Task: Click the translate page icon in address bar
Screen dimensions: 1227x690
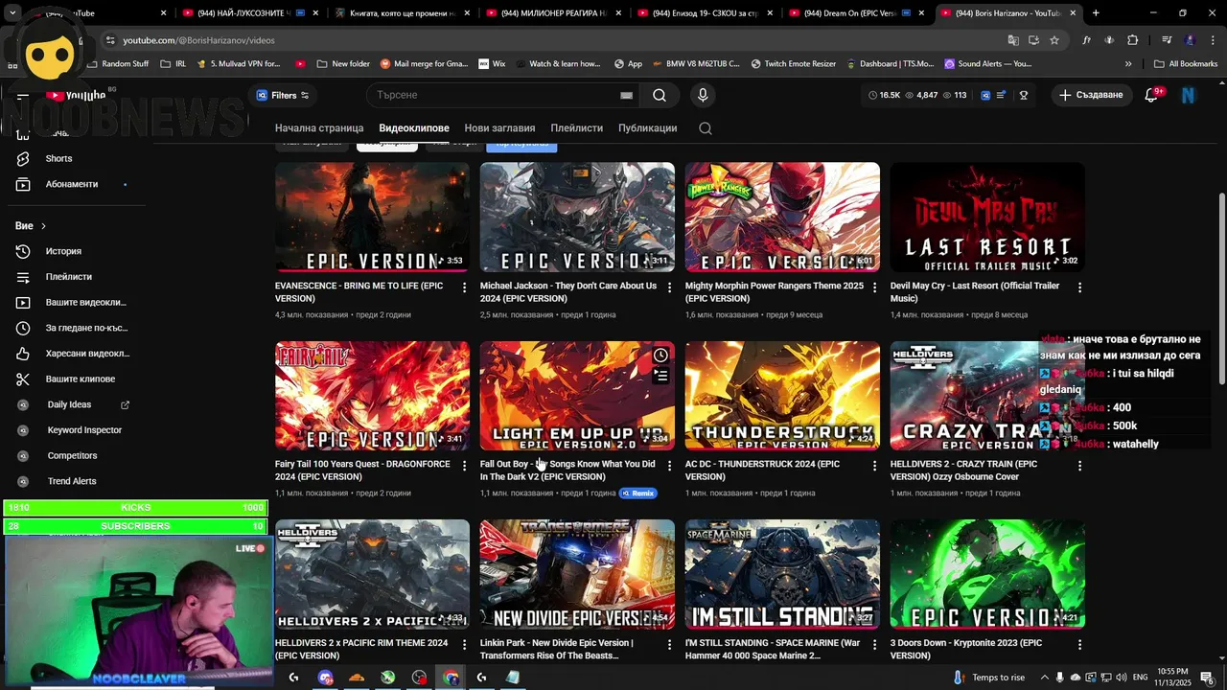Action: tap(1013, 40)
